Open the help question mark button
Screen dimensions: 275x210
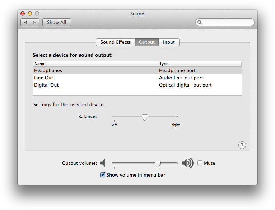[x=242, y=145]
